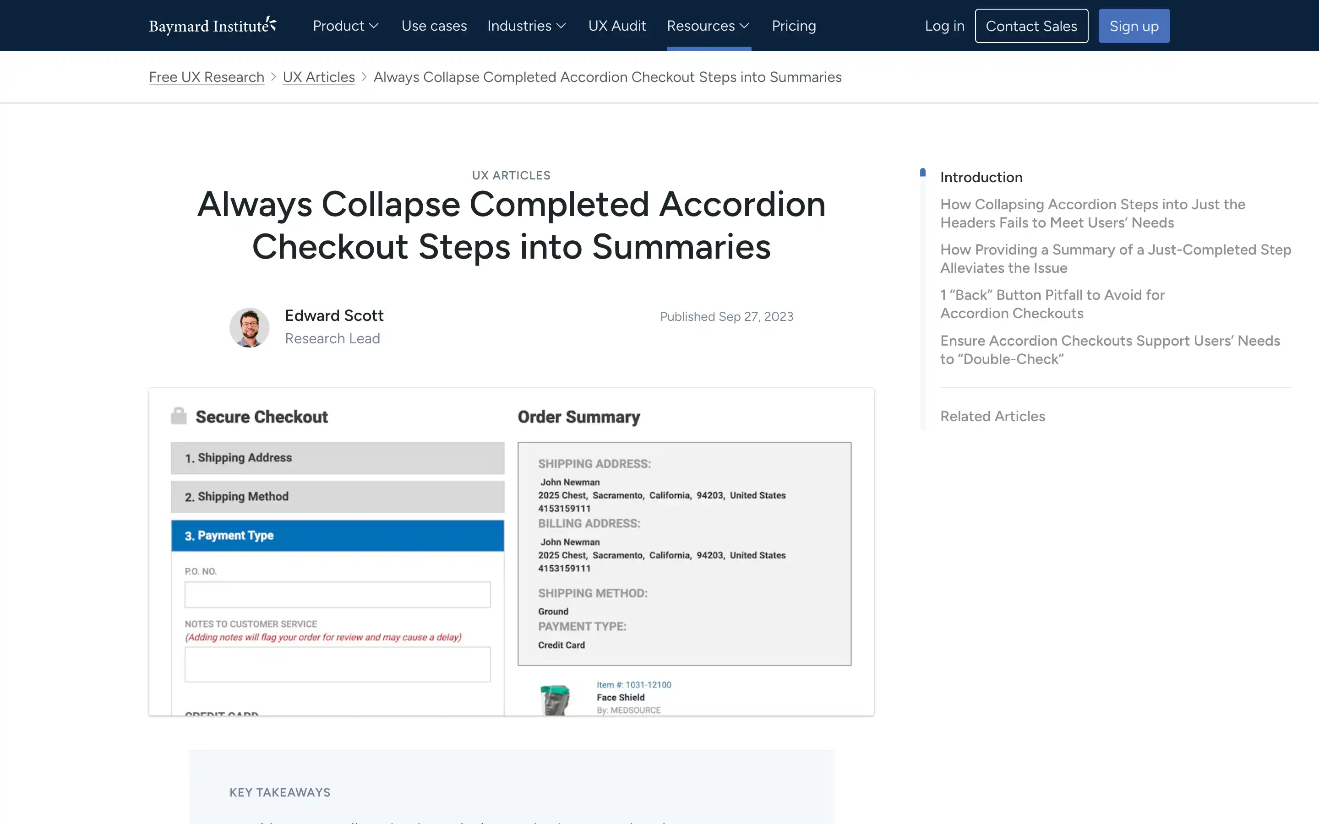Click Edward Scott's author avatar photo
Viewport: 1319px width, 824px height.
tap(249, 327)
